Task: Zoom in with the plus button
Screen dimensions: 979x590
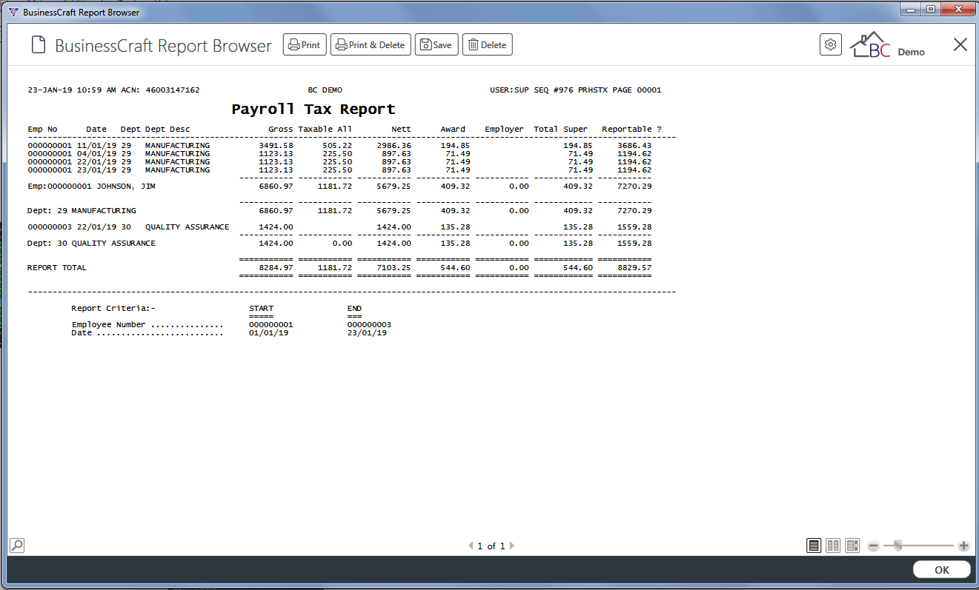Action: click(963, 546)
